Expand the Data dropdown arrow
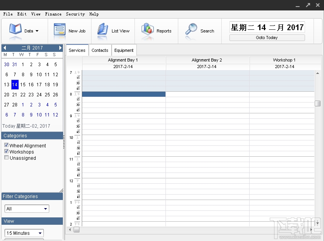Screen dimensions: 324x241 [x=37, y=31]
